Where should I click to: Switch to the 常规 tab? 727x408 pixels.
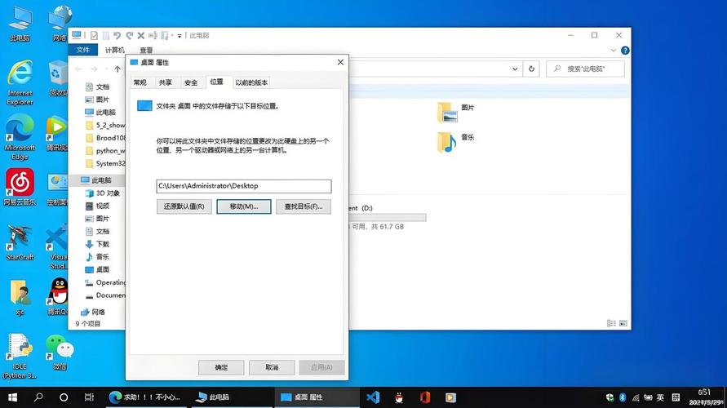140,82
